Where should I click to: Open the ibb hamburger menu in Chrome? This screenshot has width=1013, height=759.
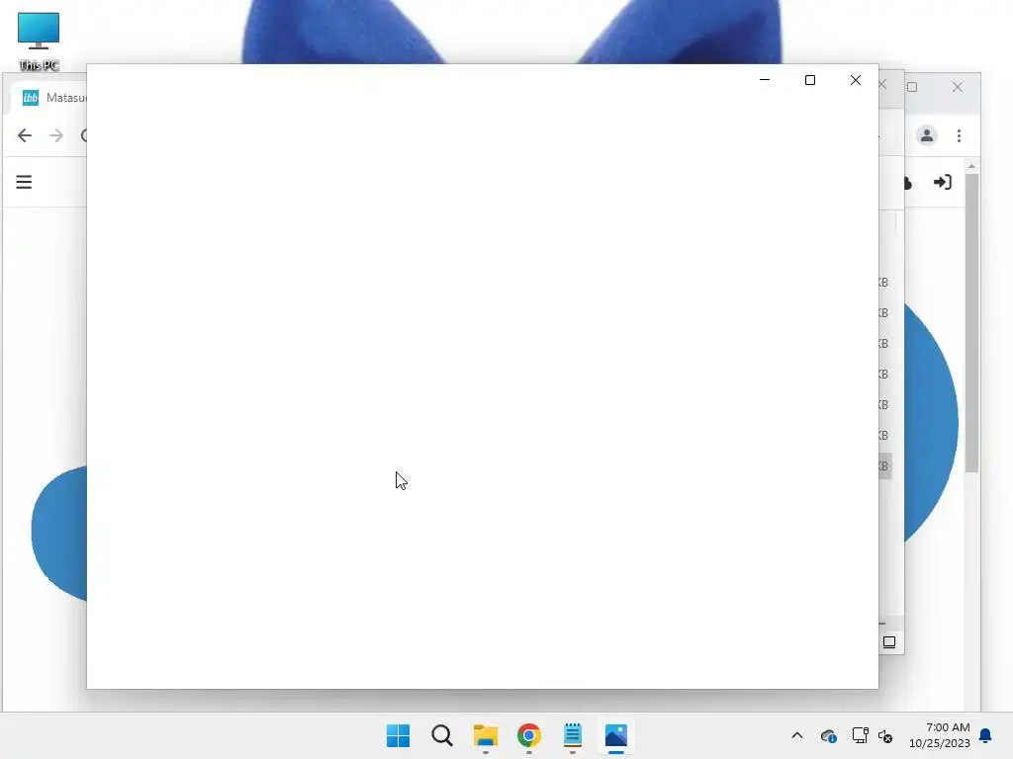24,182
